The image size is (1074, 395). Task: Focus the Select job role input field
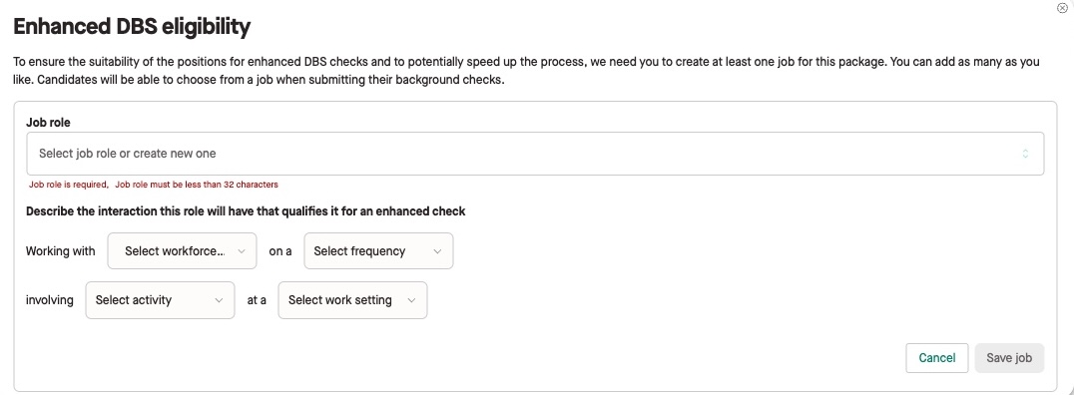point(535,154)
